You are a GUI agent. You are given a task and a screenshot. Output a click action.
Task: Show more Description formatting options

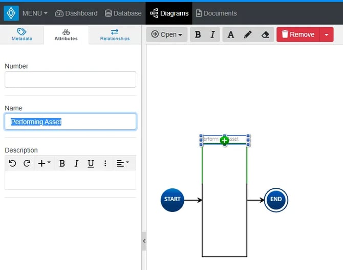click(x=105, y=163)
